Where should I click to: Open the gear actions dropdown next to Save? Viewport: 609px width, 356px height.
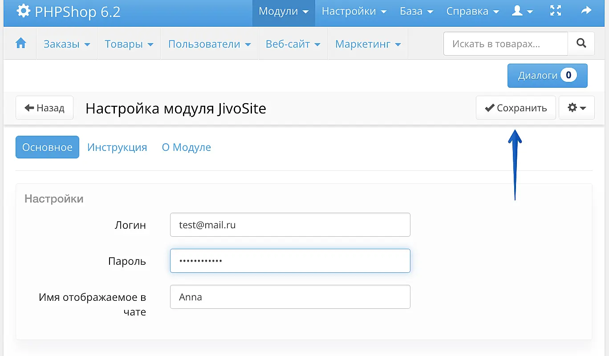[577, 108]
